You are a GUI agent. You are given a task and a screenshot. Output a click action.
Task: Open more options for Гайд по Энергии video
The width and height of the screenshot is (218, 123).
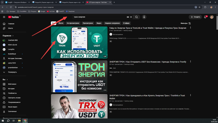[x=190, y=28]
